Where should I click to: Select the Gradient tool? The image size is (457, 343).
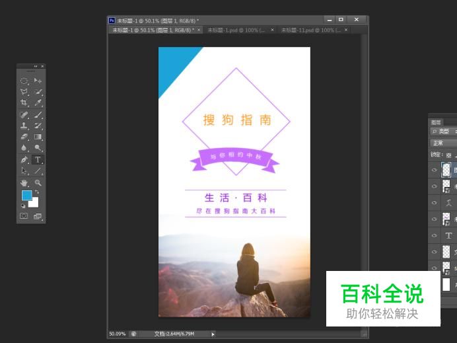coord(38,137)
